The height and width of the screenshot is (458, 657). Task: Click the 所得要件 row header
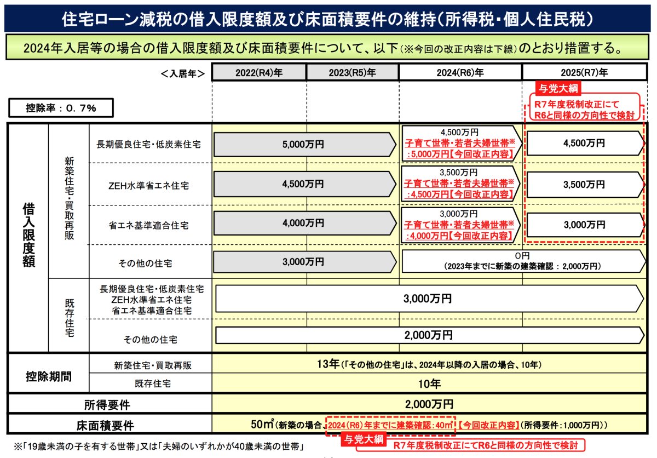(x=107, y=405)
